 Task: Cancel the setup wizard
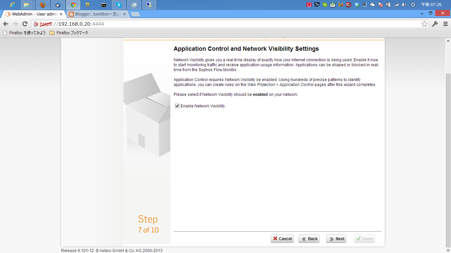pyautogui.click(x=282, y=239)
